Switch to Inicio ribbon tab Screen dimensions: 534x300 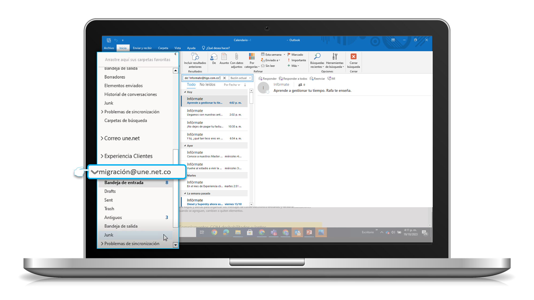point(123,48)
